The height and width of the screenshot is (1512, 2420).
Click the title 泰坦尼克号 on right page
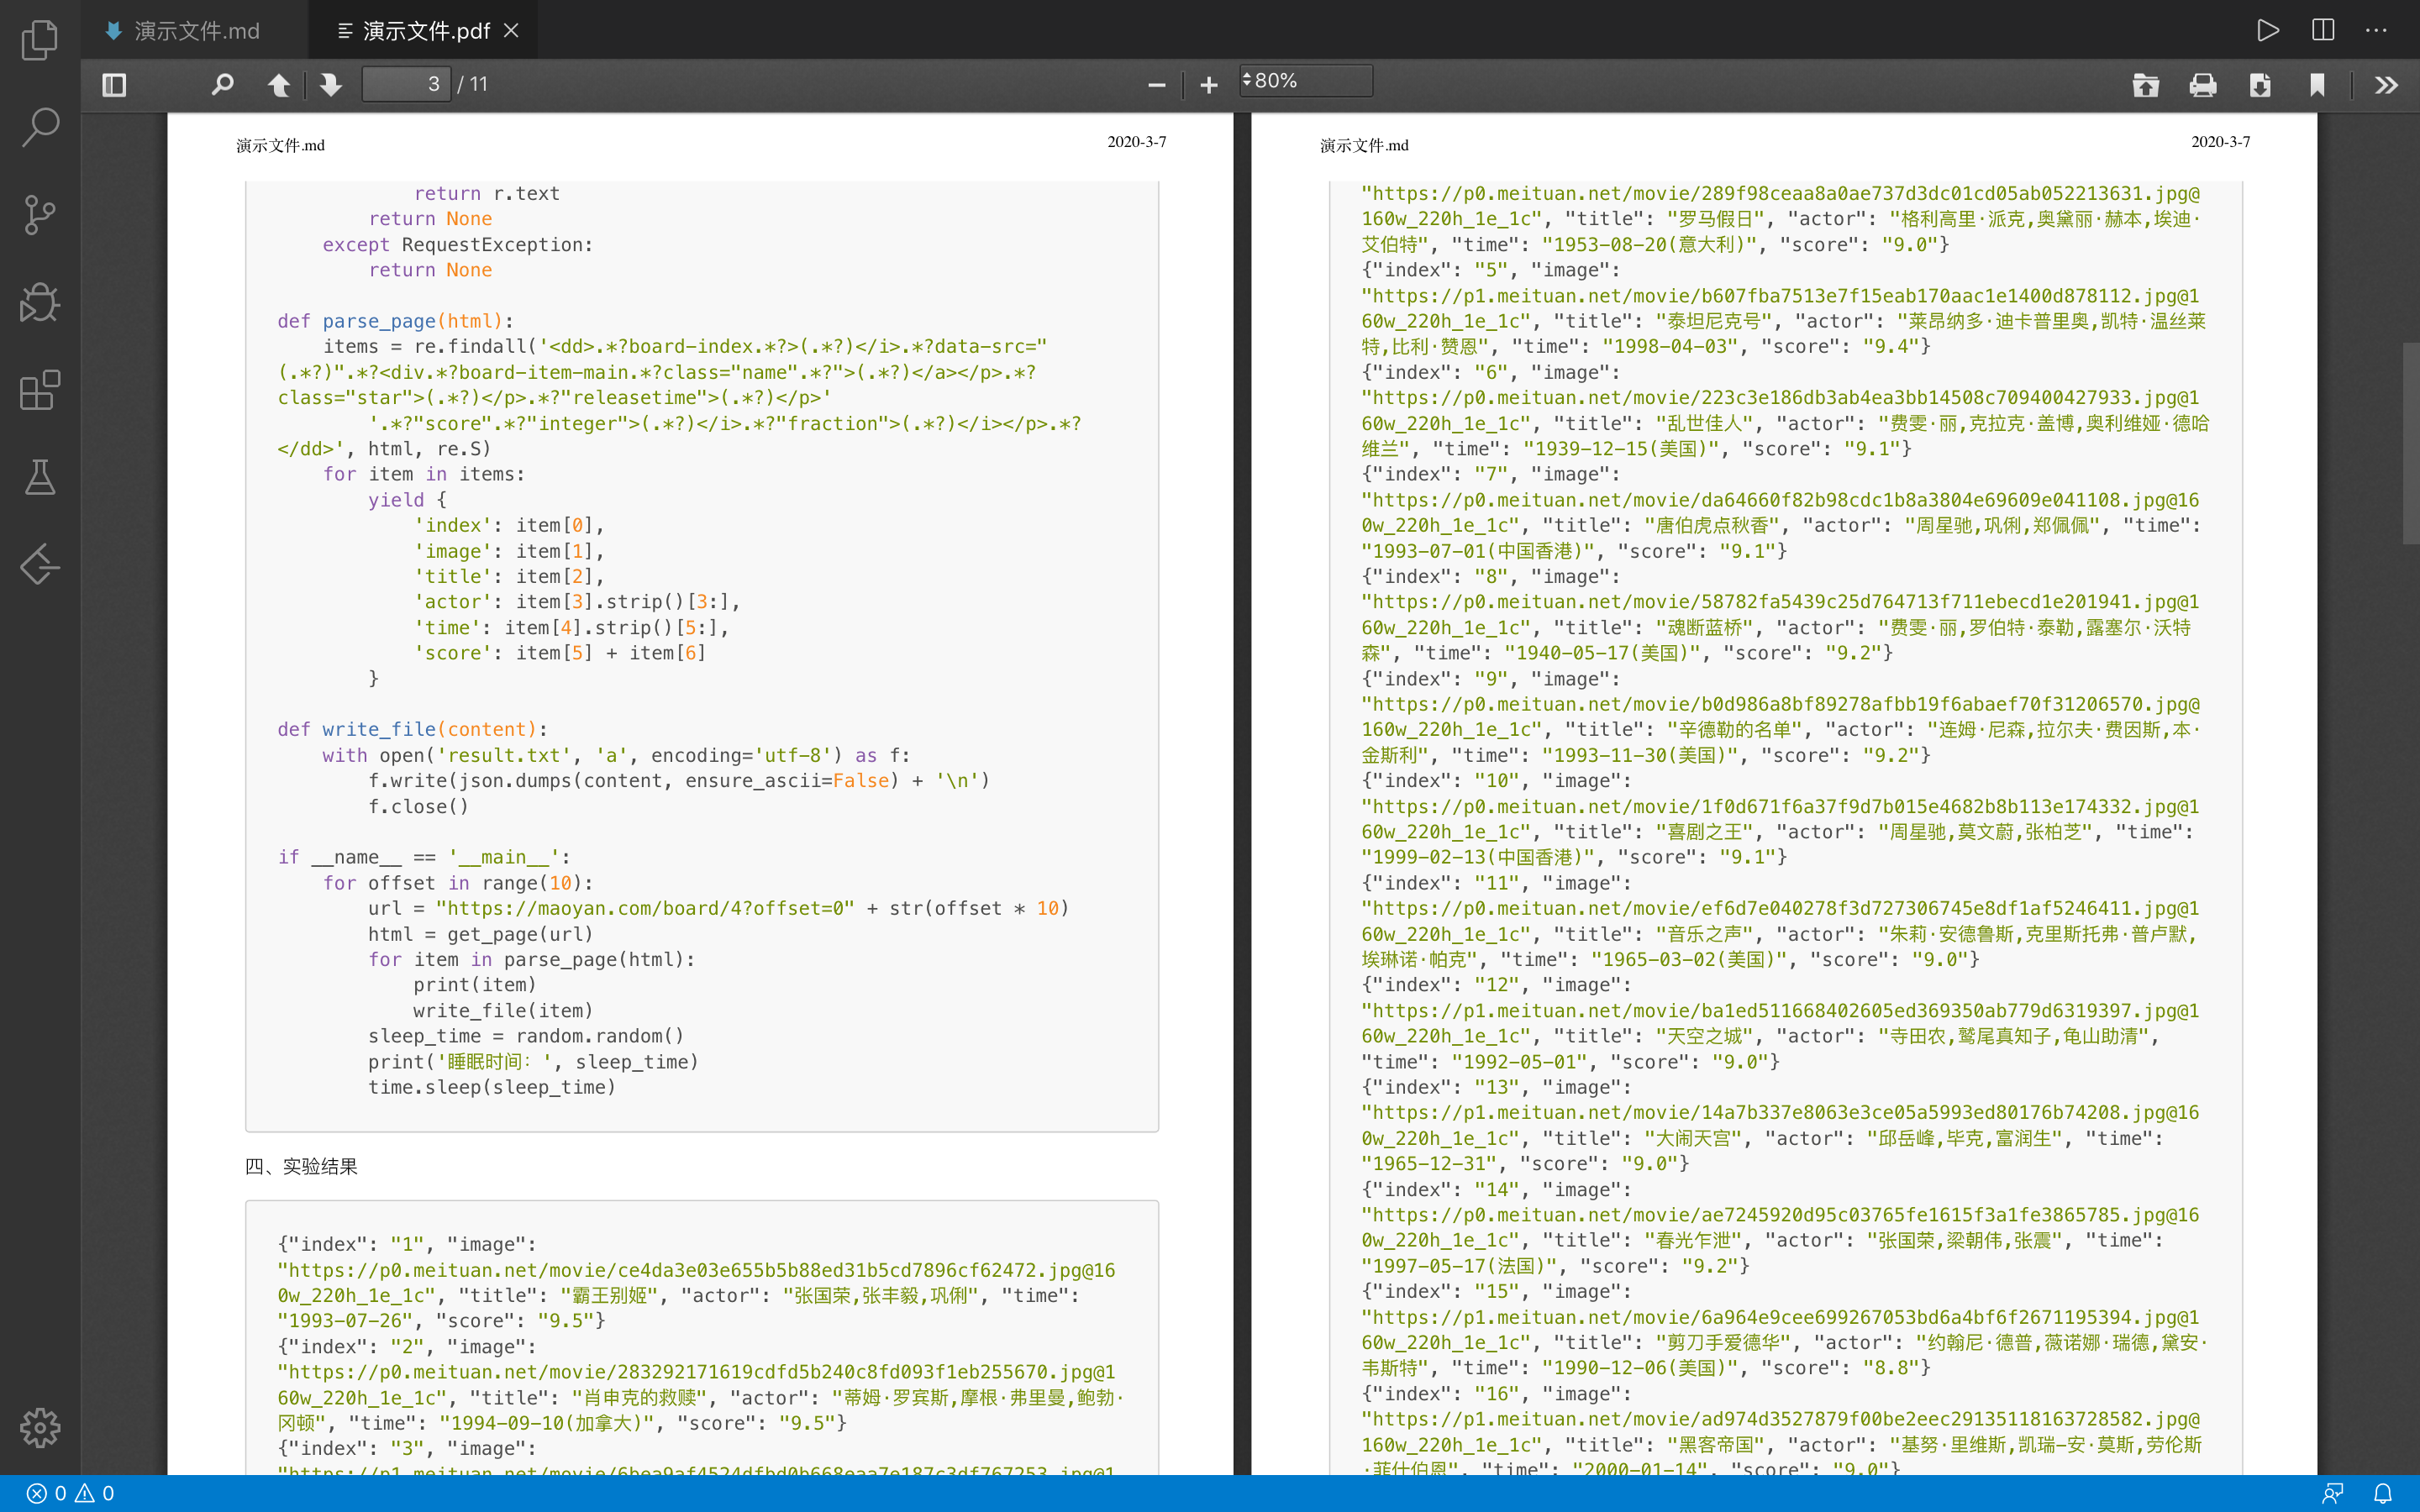(x=1714, y=321)
